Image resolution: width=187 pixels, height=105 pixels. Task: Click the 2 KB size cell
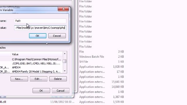coord(121,57)
